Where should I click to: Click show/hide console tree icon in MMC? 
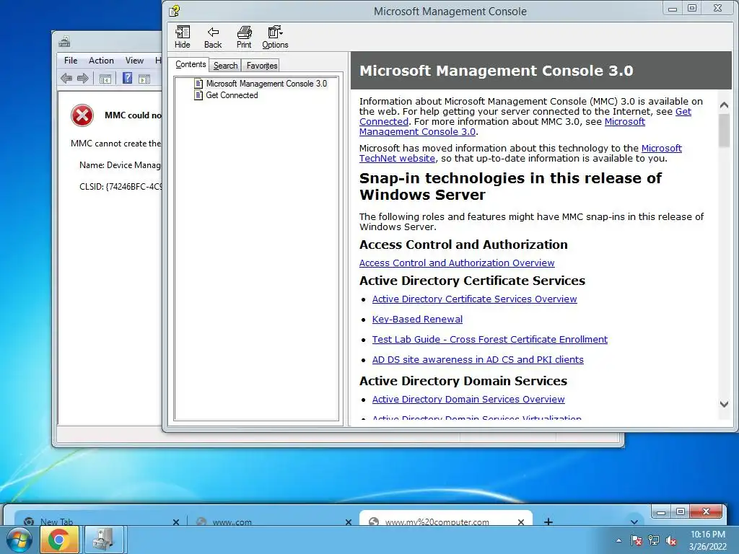tap(105, 79)
